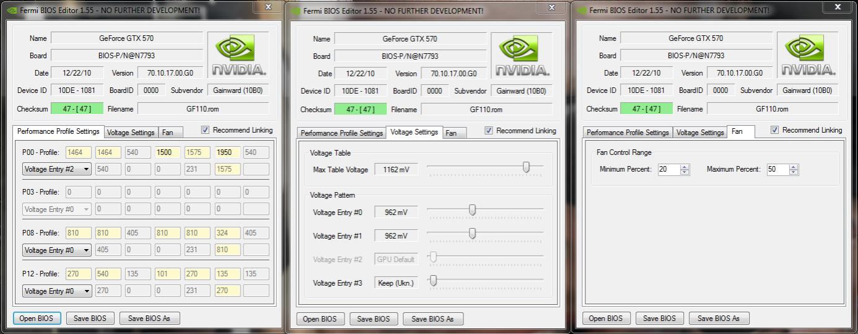Decrease Minimum Percent with the down arrow
Image resolution: width=858 pixels, height=334 pixels.
point(684,172)
